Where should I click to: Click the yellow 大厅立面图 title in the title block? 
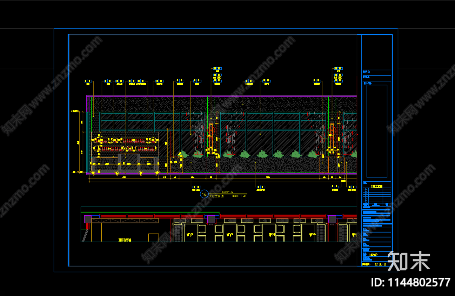pos(376,187)
